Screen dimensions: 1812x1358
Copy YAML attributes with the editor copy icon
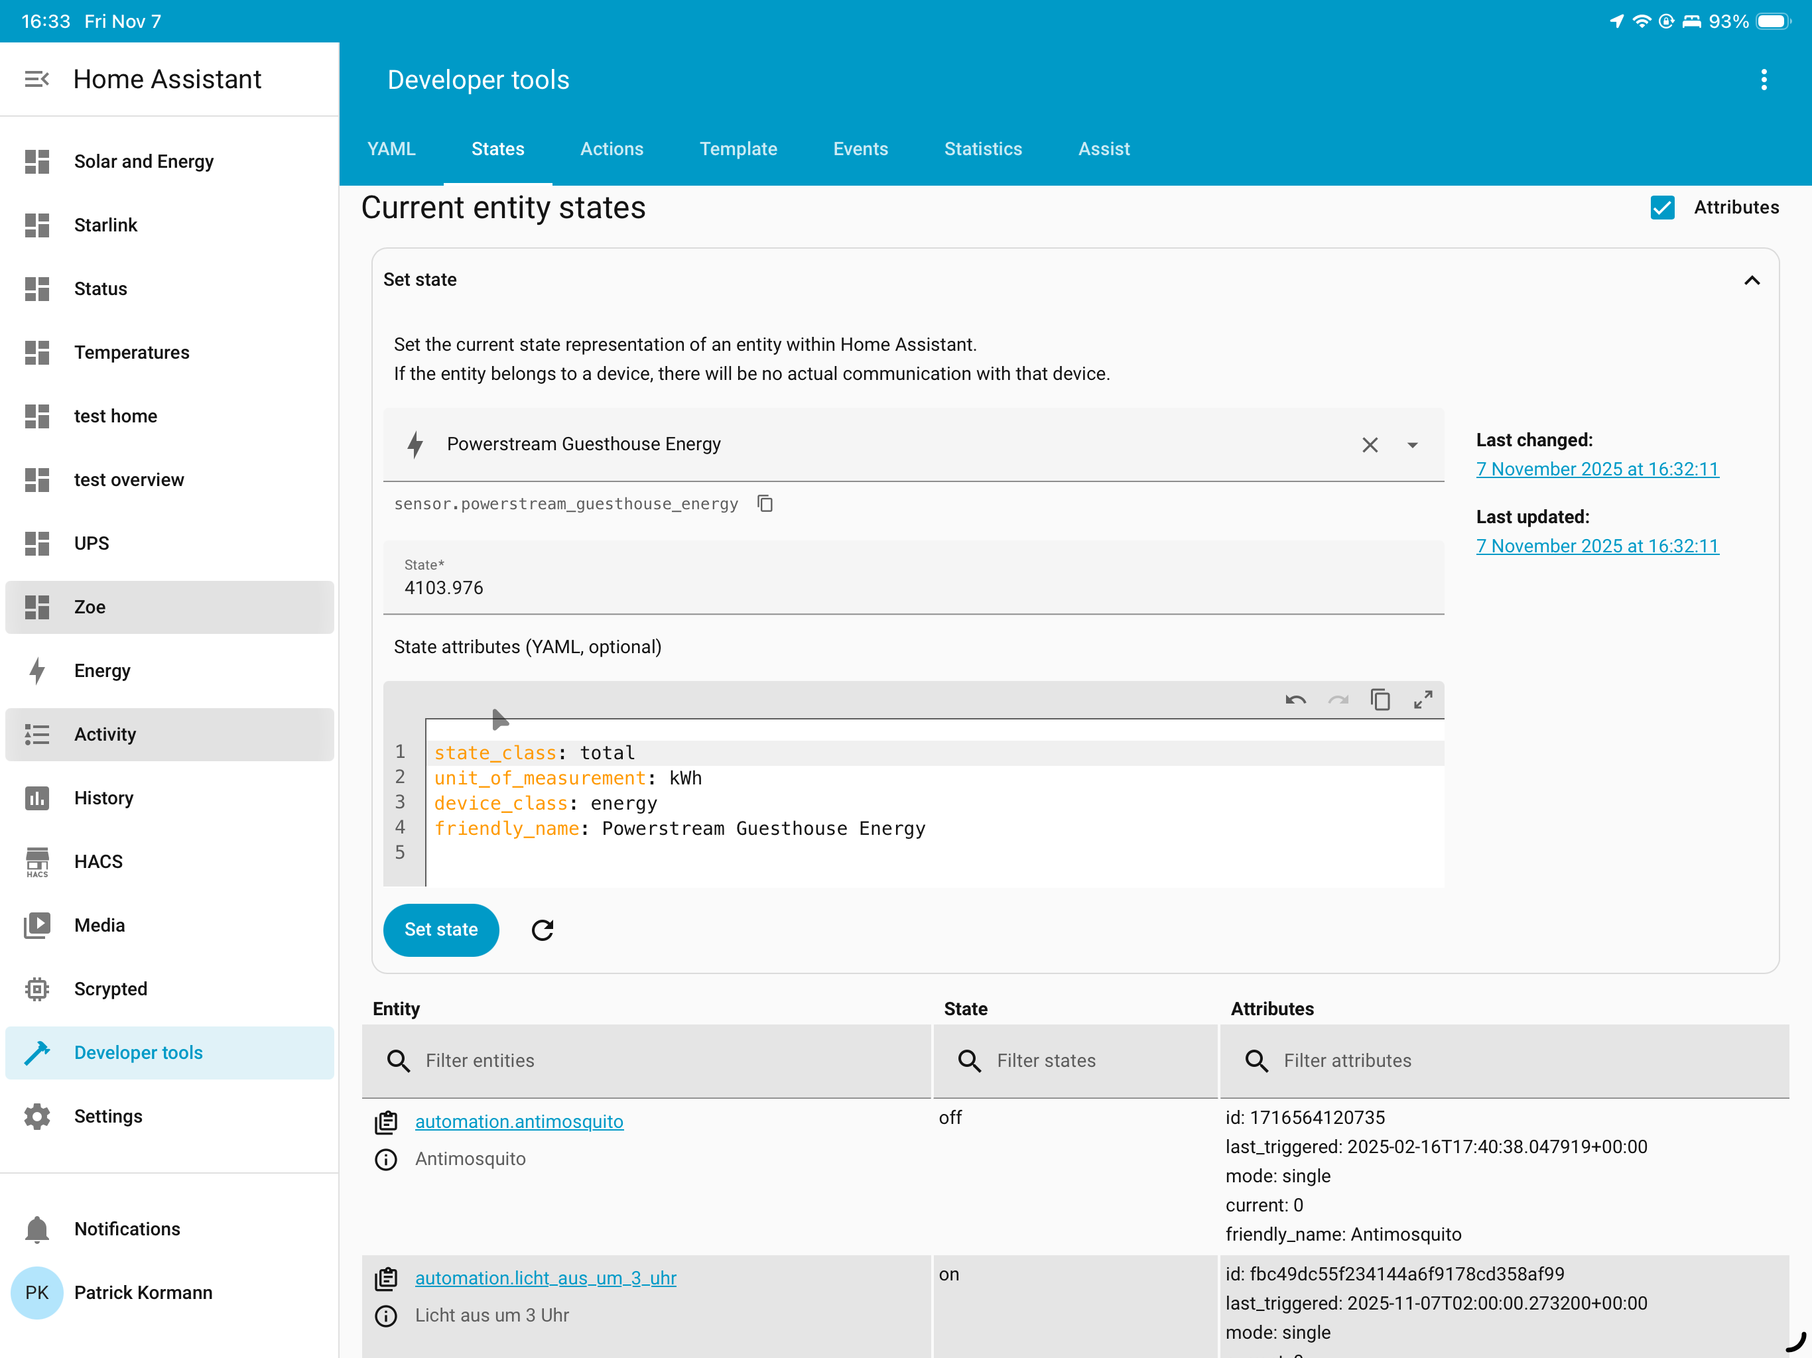click(1380, 700)
